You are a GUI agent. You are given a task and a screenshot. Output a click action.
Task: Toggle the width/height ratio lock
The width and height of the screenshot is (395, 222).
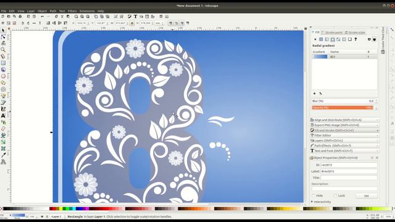[132, 23]
